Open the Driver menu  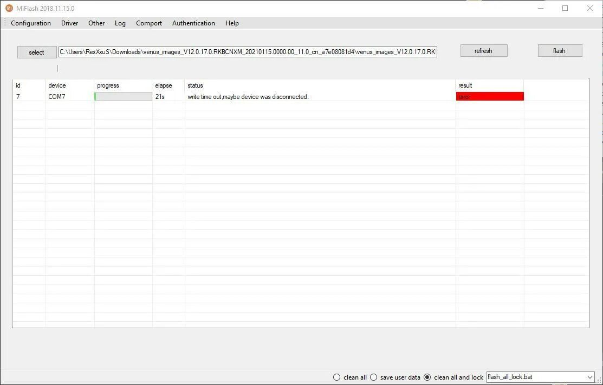pos(69,23)
